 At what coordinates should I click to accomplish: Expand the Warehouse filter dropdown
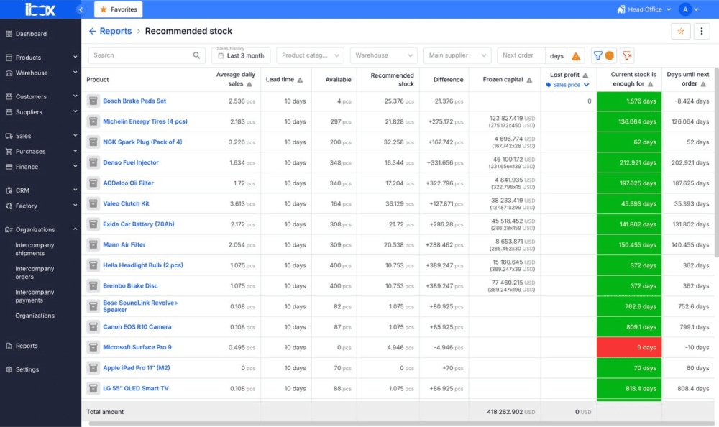[x=384, y=55]
